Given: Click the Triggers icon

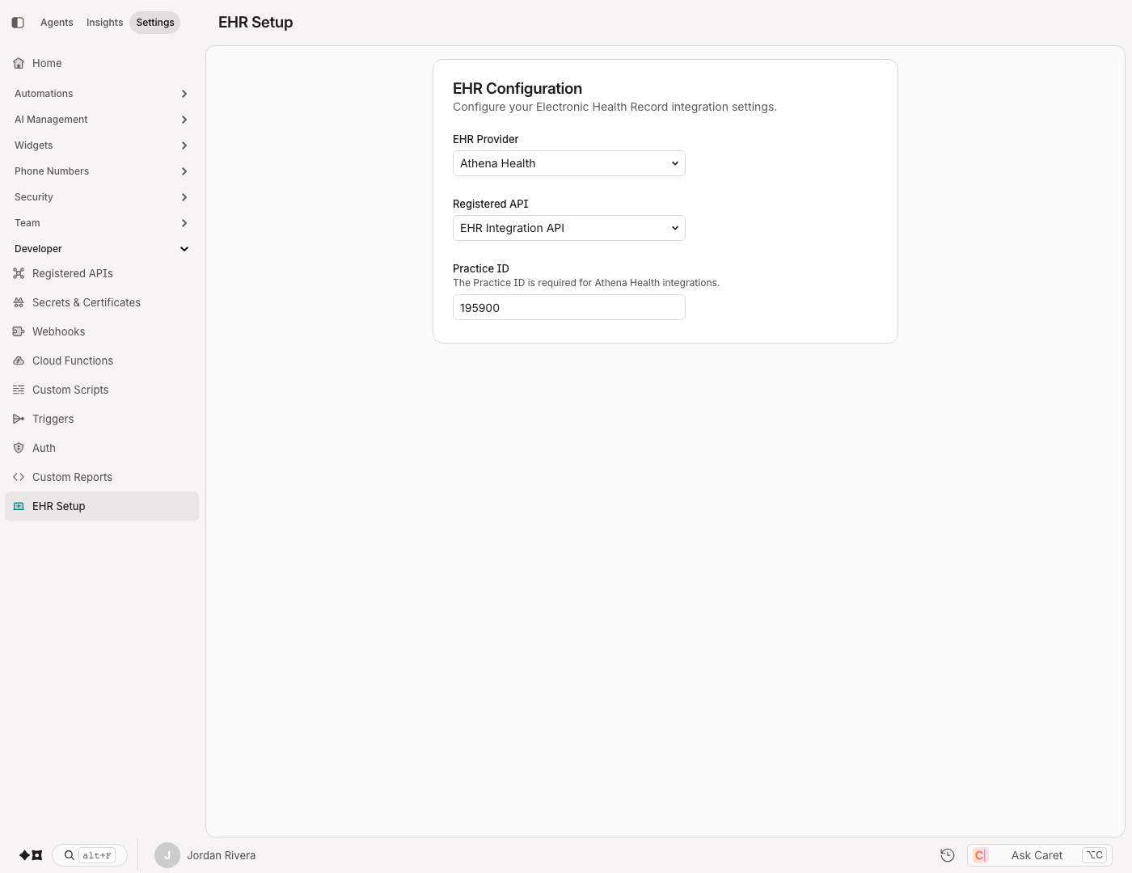Looking at the screenshot, I should (x=19, y=419).
